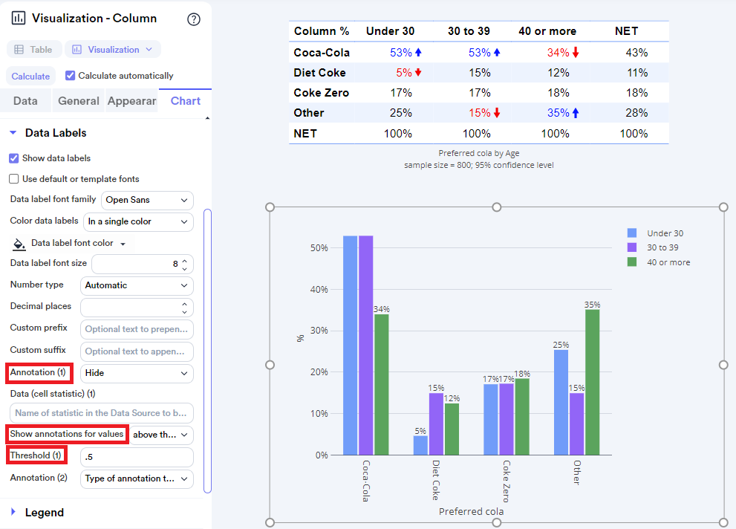736x529 pixels.
Task: Enable Use default or template fonts
Action: (14, 179)
